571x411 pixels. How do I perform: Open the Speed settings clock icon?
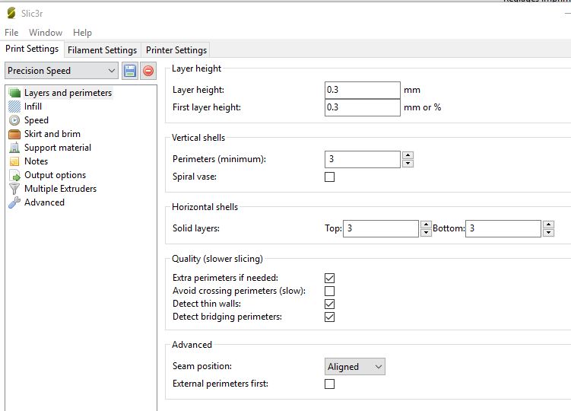pos(14,120)
